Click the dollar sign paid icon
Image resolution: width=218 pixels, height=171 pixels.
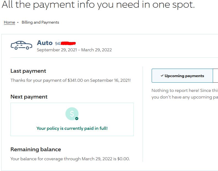click(x=72, y=114)
